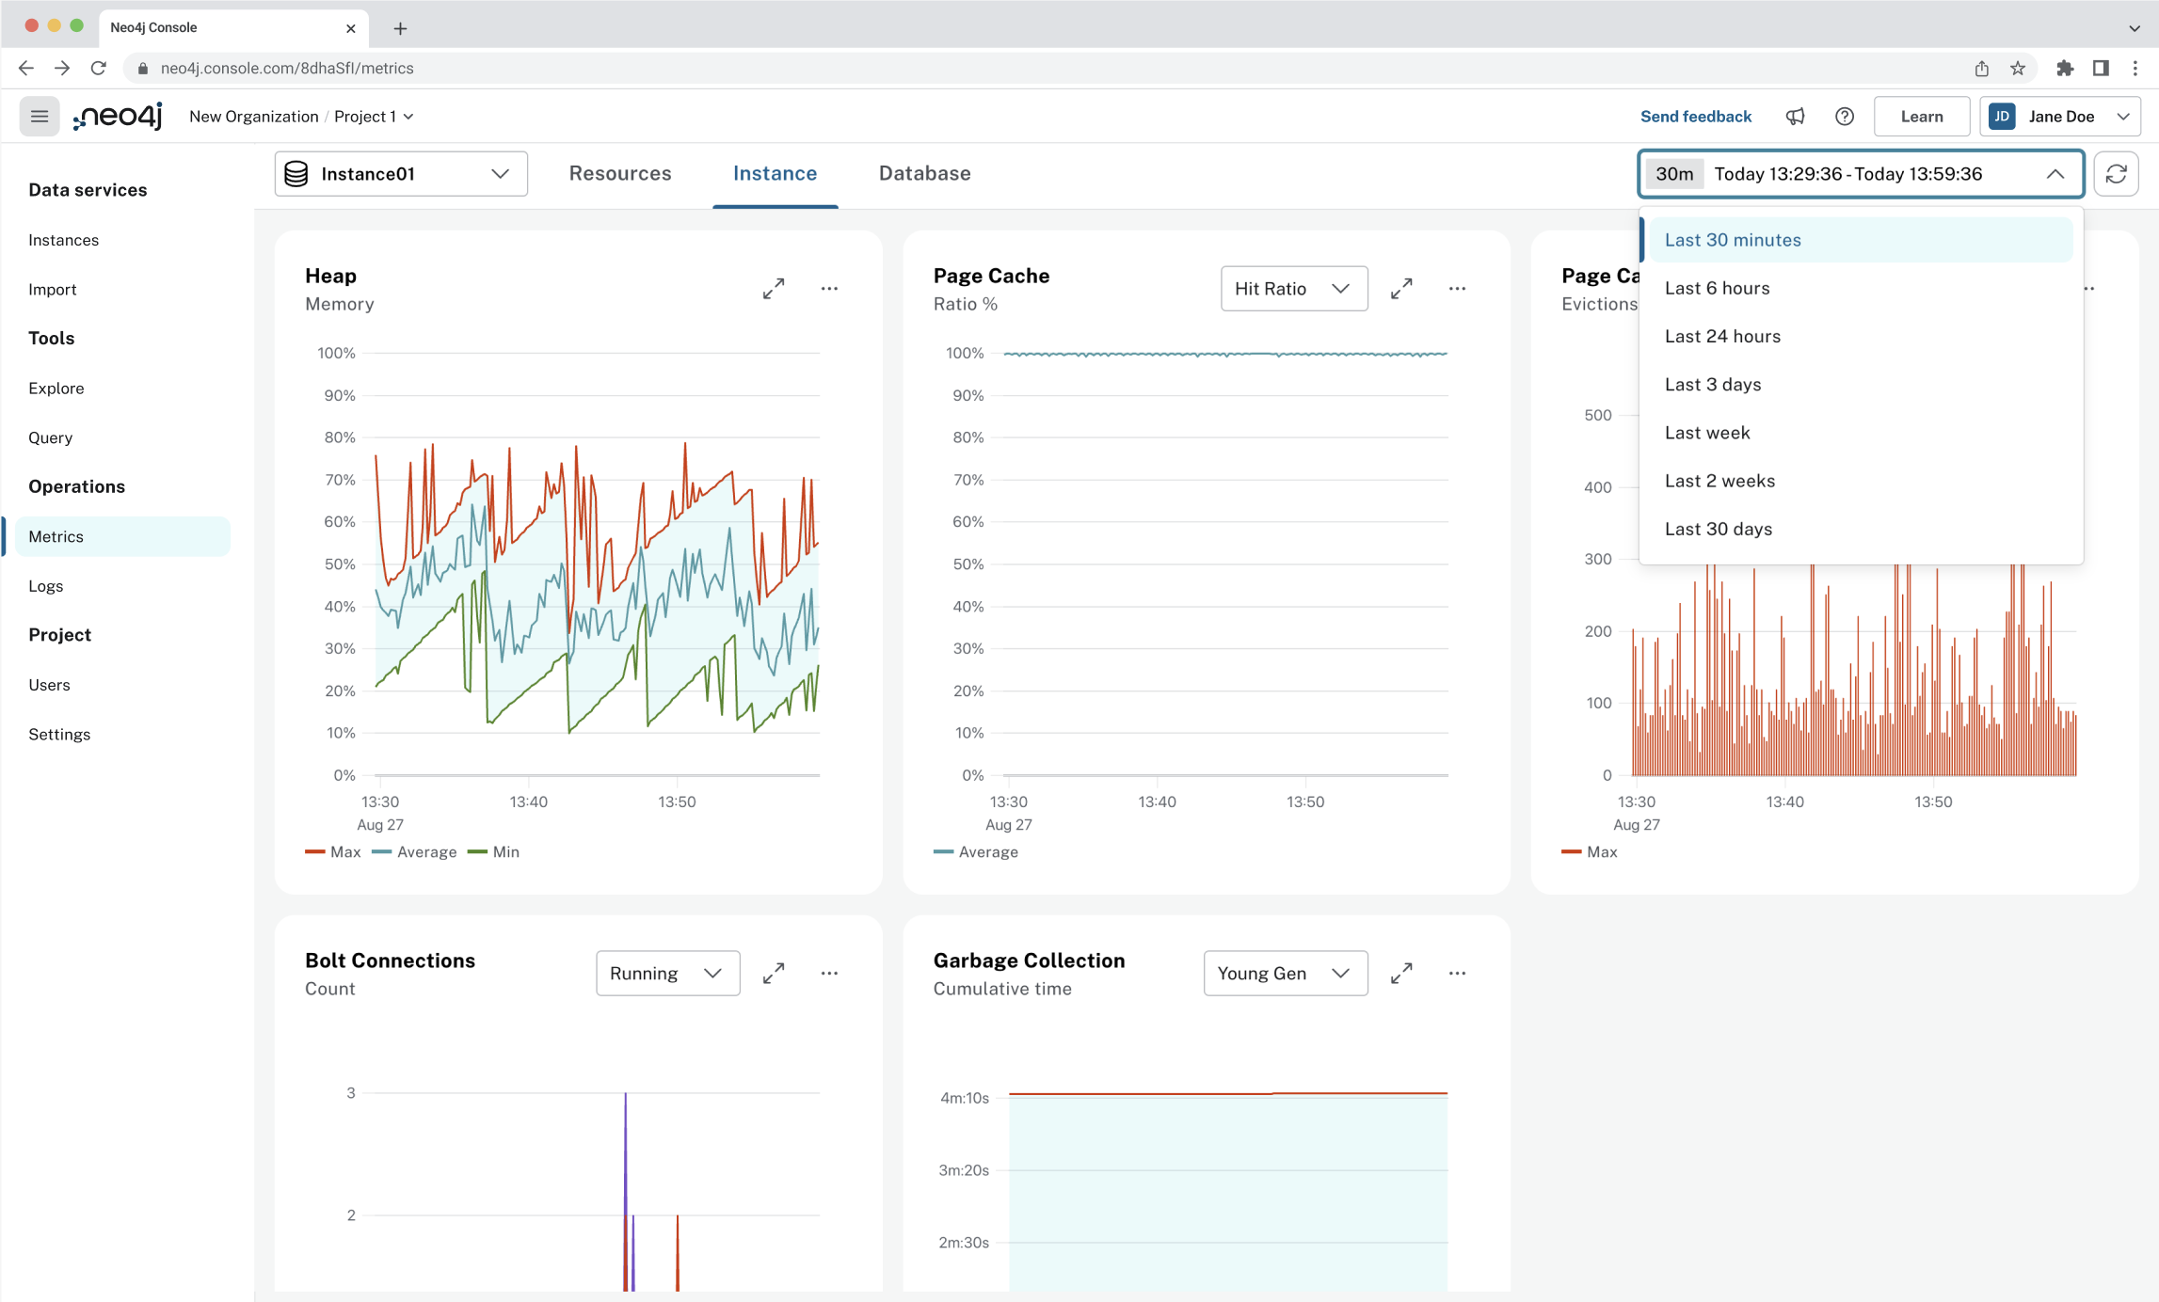Image resolution: width=2159 pixels, height=1302 pixels.
Task: Expand Page Cache chart to fullscreen
Action: (1401, 289)
